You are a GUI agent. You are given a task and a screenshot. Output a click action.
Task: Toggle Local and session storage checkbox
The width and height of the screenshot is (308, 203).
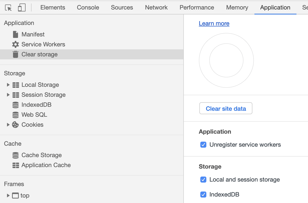[x=203, y=180]
